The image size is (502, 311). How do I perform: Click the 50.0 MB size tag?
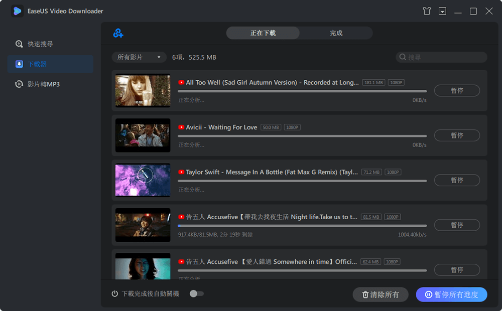click(271, 127)
